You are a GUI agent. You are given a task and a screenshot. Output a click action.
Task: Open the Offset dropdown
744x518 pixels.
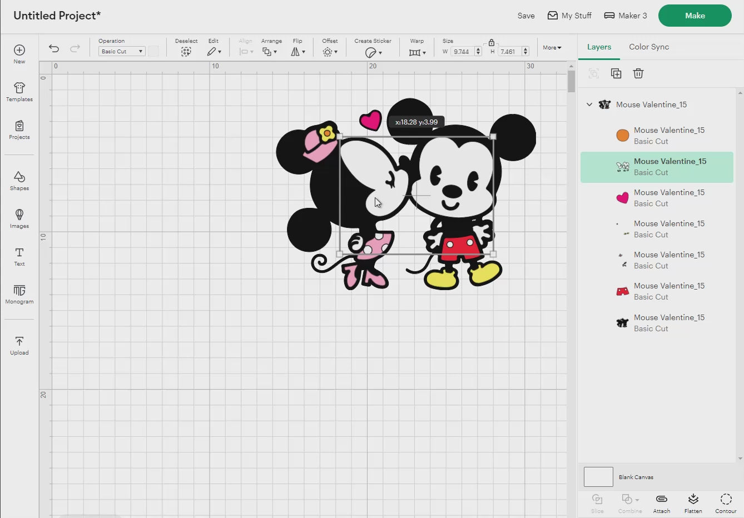(330, 52)
